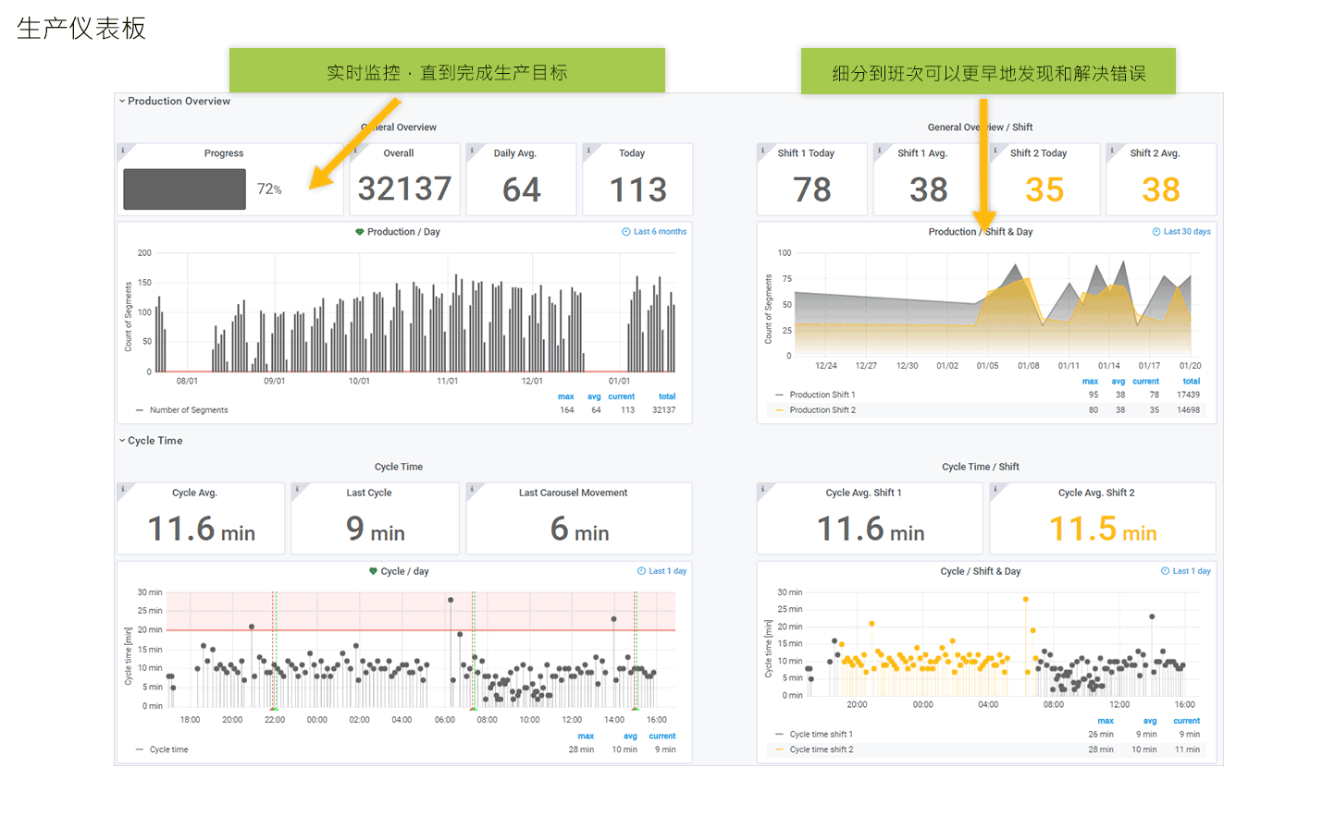1335x816 pixels.
Task: Click the heart icon beside Production / Day
Action: [x=360, y=232]
